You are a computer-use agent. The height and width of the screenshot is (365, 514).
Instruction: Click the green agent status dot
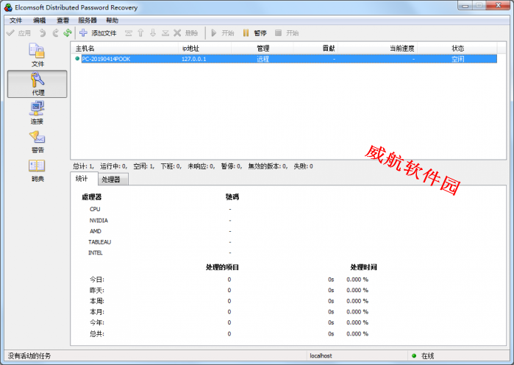(77, 59)
